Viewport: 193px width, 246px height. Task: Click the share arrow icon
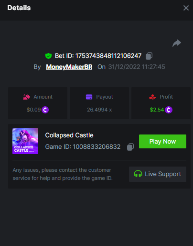click(177, 43)
